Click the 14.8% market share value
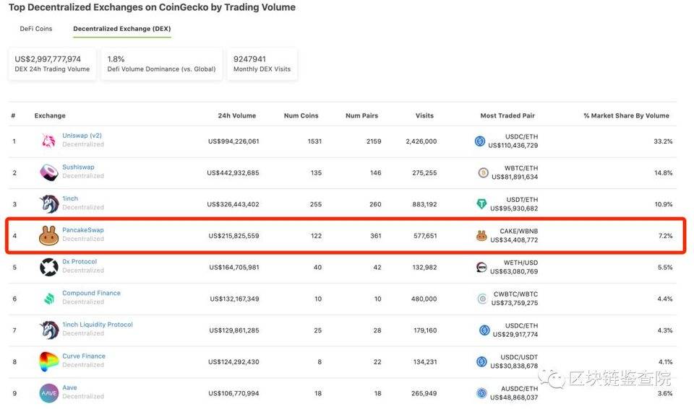This screenshot has width=694, height=409. [x=664, y=172]
